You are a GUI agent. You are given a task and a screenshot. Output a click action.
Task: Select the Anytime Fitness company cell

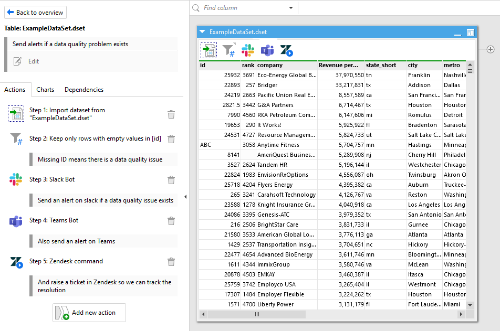pyautogui.click(x=287, y=145)
